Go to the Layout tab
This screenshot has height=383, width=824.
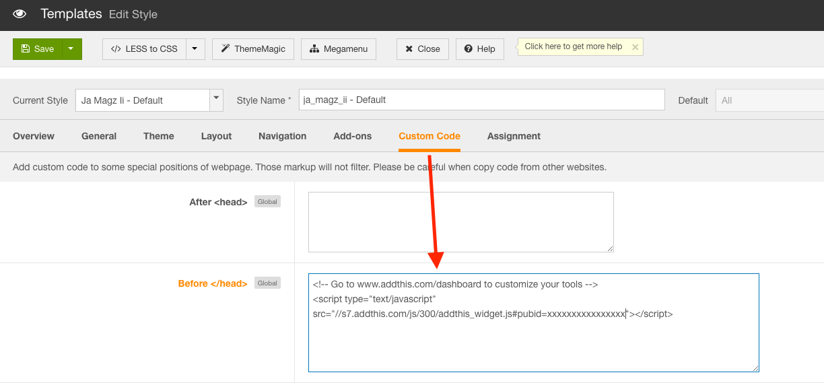pos(216,136)
